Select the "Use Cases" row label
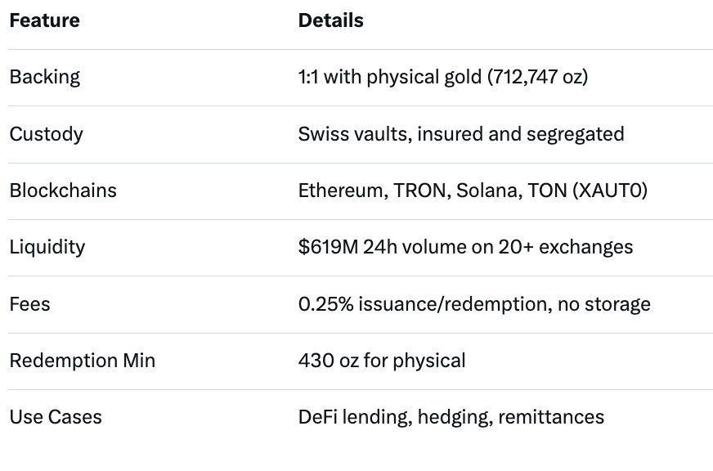 coord(56,417)
